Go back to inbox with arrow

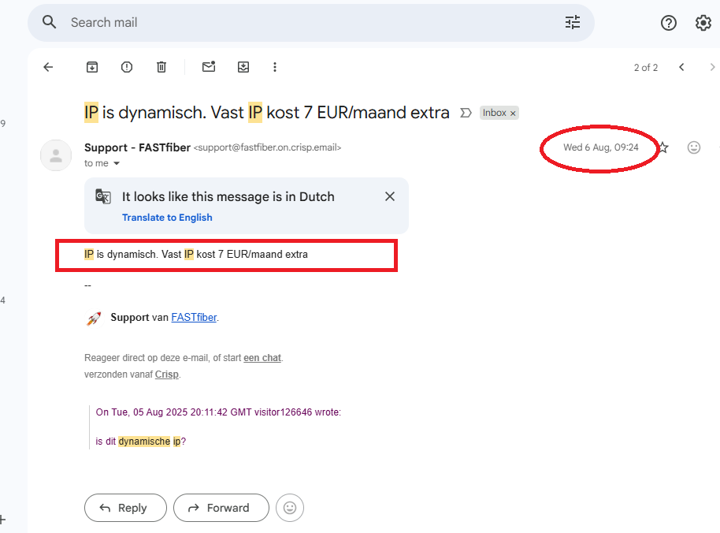pos(48,67)
